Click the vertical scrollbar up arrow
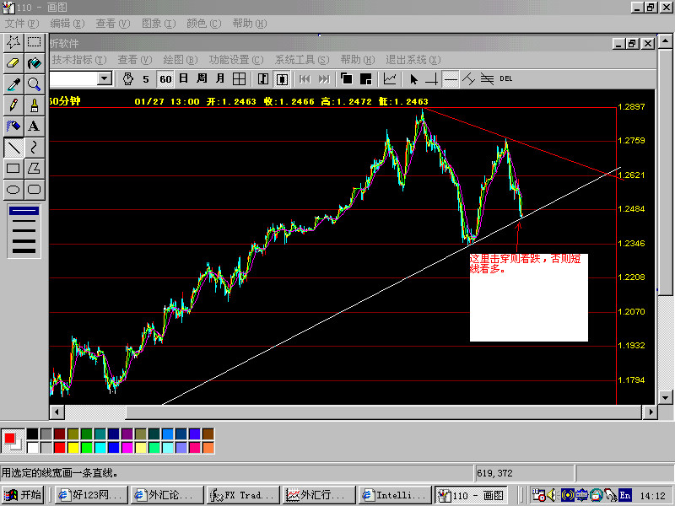Viewport: 675px width, 506px height. pos(665,41)
